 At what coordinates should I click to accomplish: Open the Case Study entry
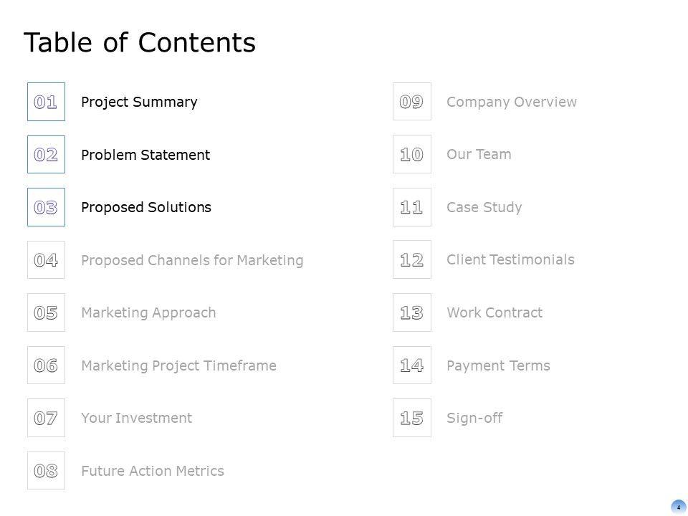(x=484, y=207)
